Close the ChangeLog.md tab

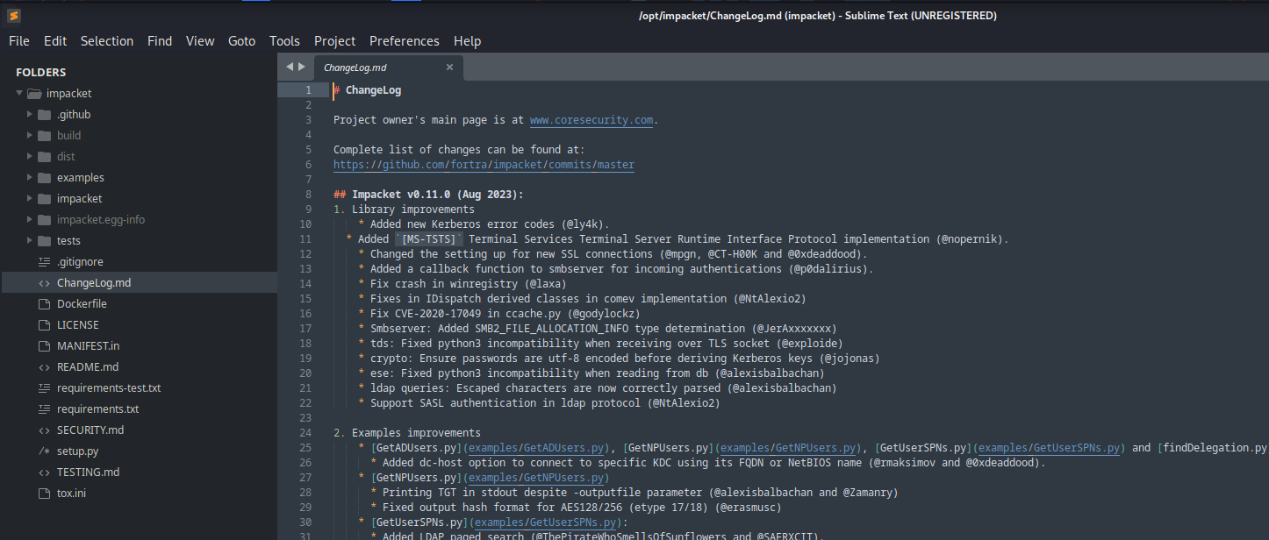click(x=449, y=67)
